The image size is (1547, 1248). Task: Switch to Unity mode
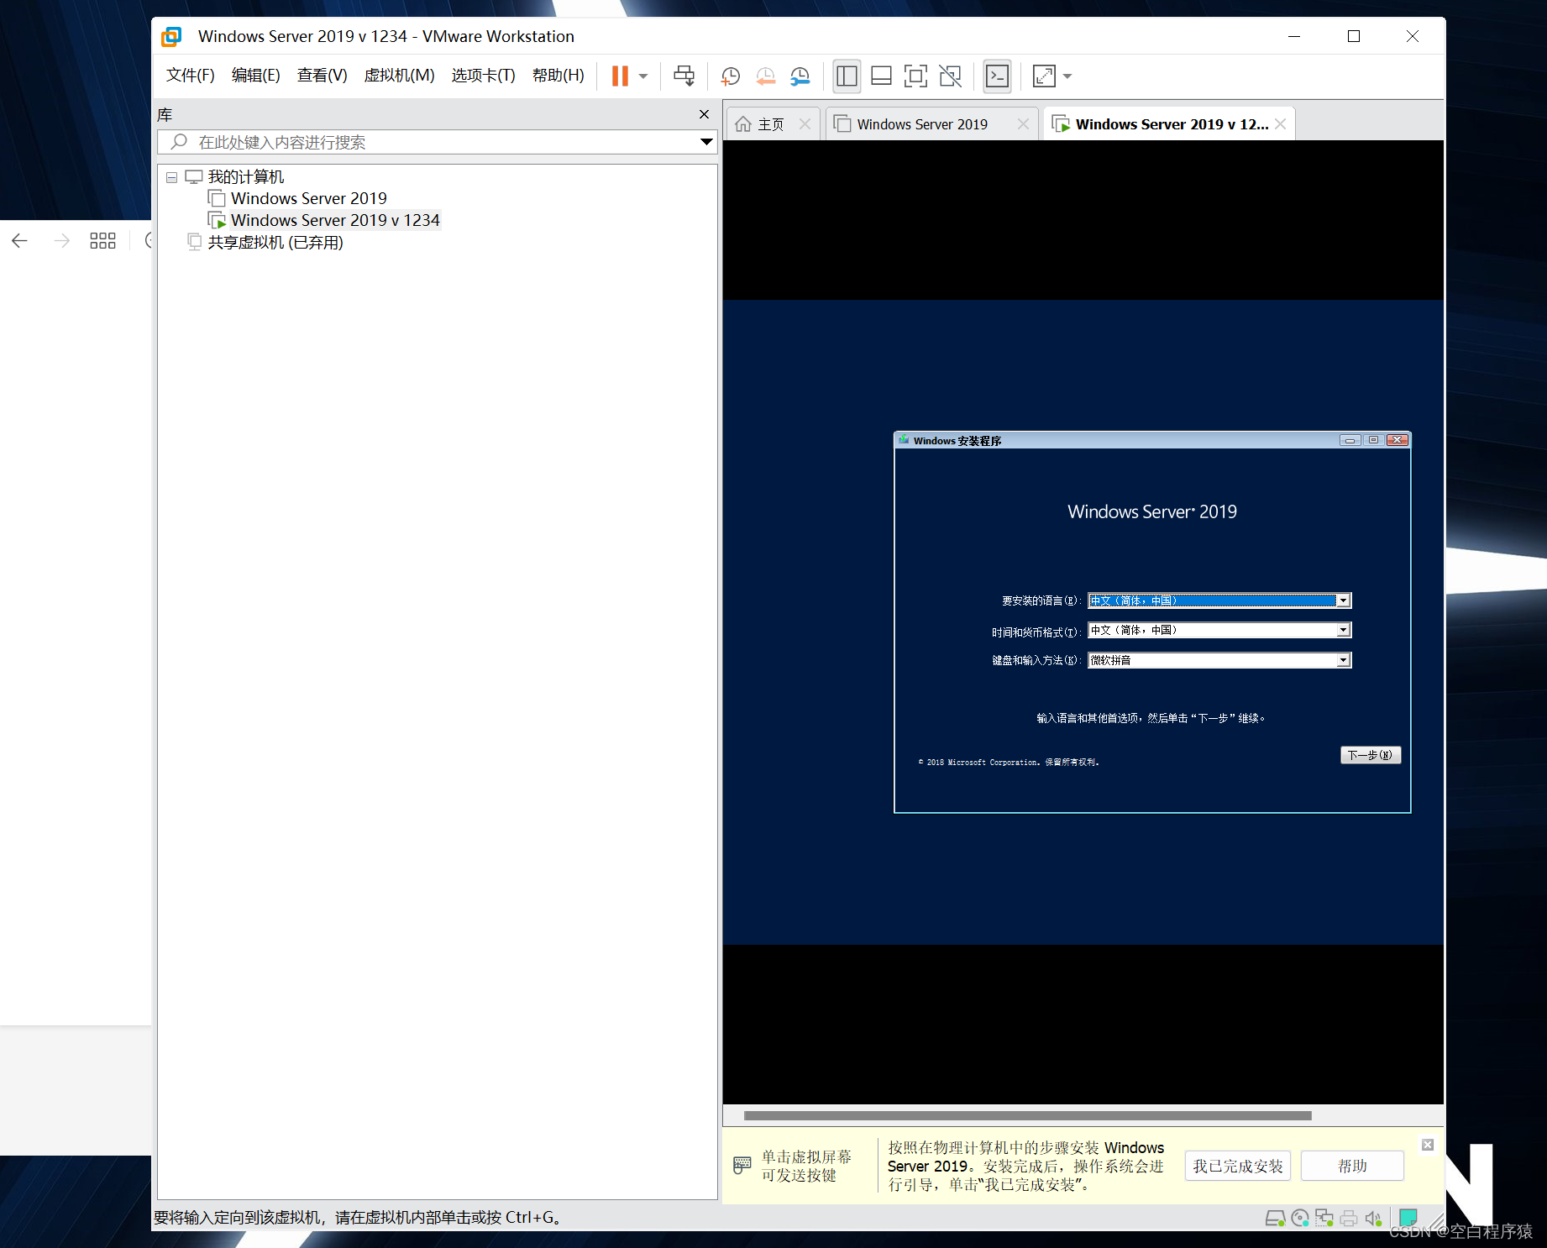(951, 76)
